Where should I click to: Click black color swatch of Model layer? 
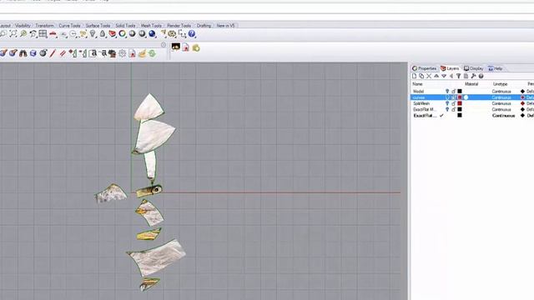(460, 91)
